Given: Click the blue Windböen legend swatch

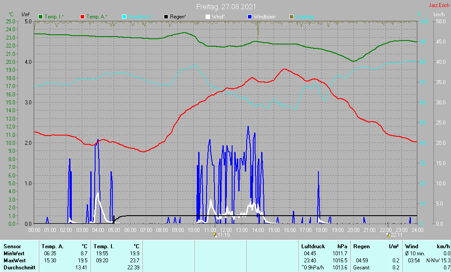Looking at the screenshot, I should [x=250, y=17].
